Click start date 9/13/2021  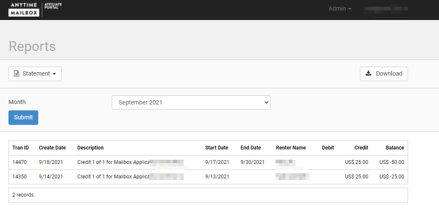217,177
